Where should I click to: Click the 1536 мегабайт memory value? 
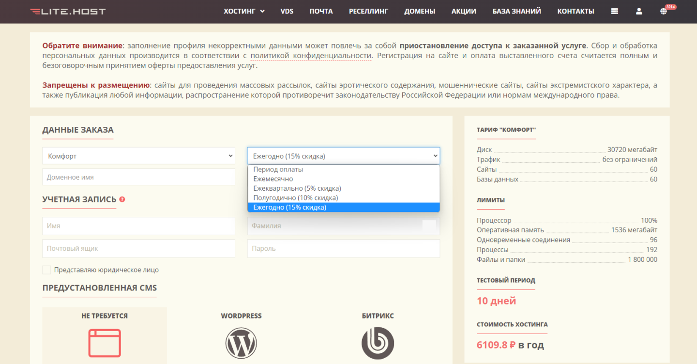click(634, 230)
